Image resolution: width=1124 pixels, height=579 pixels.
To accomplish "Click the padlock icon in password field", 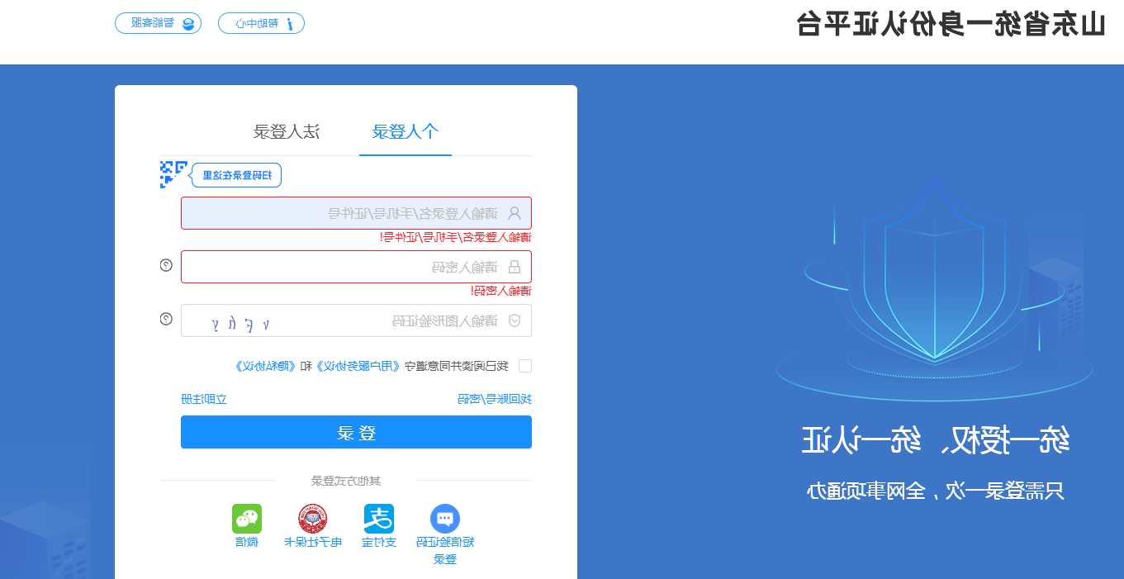I will 515,267.
